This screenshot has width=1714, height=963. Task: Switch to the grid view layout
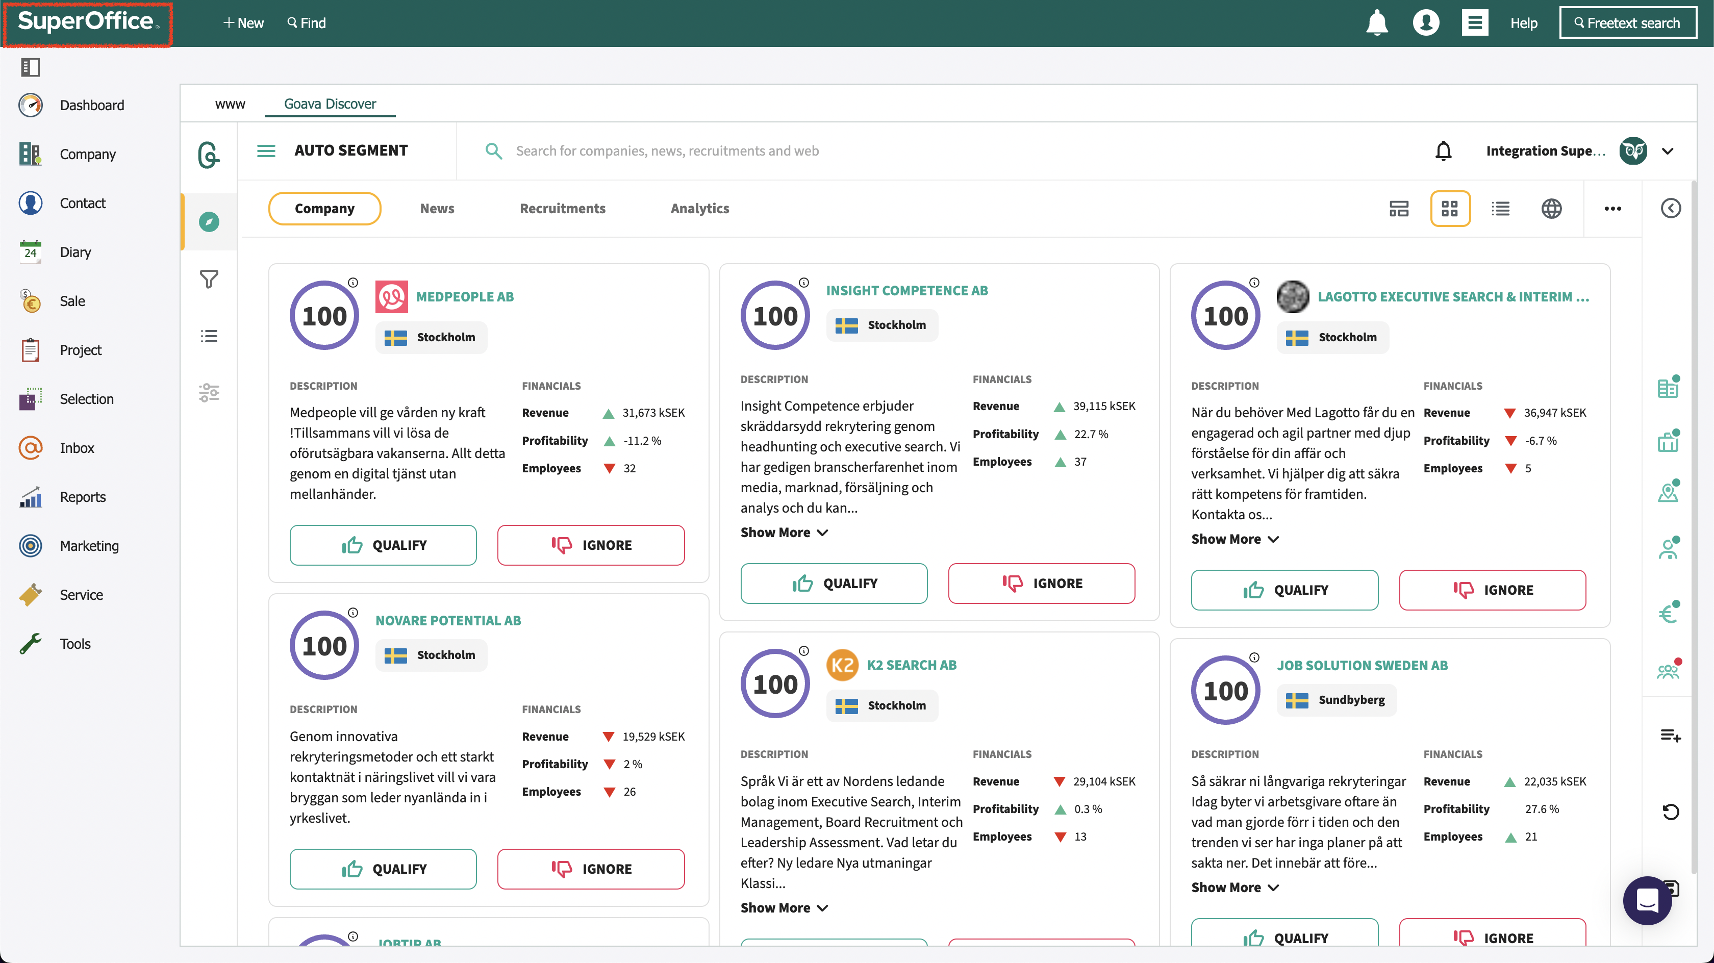[1450, 208]
